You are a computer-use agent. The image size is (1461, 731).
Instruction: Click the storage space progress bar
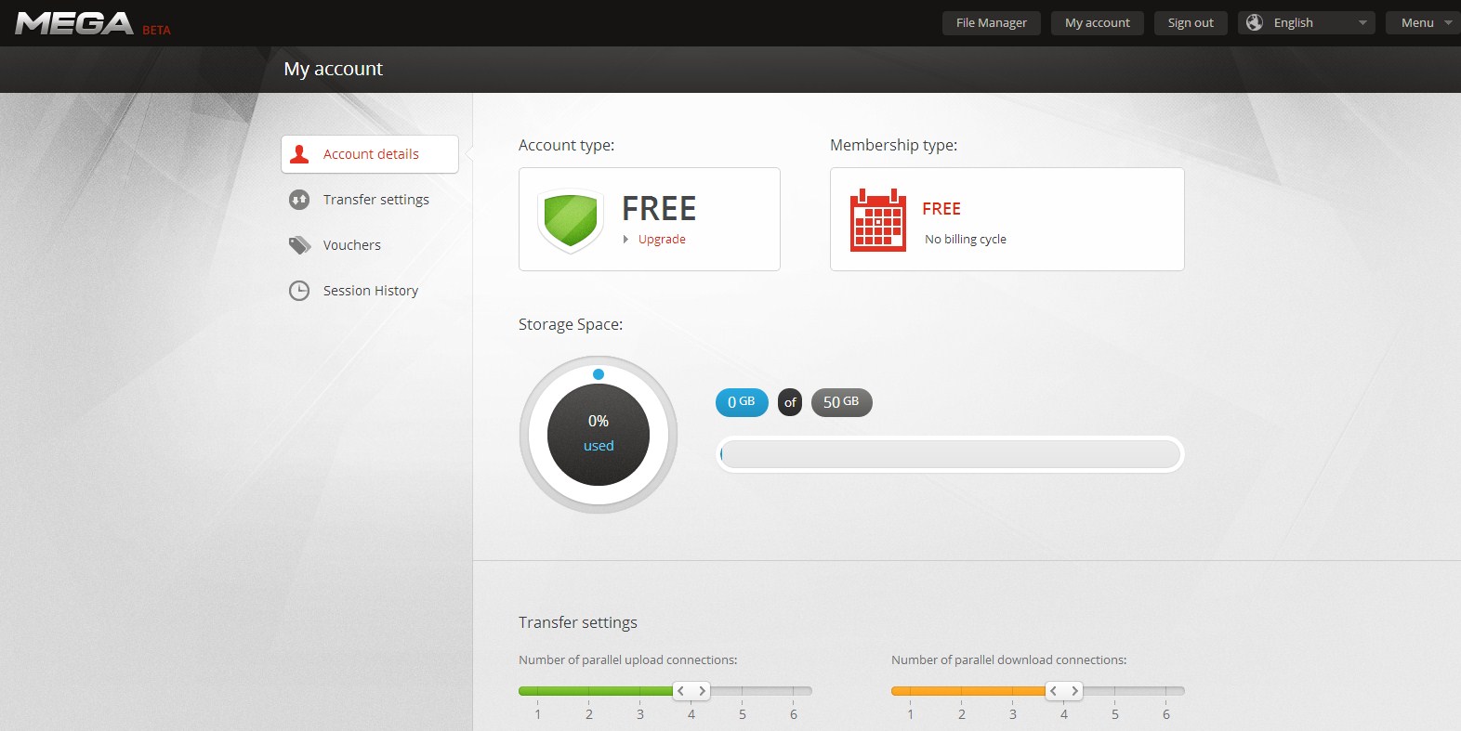(950, 454)
